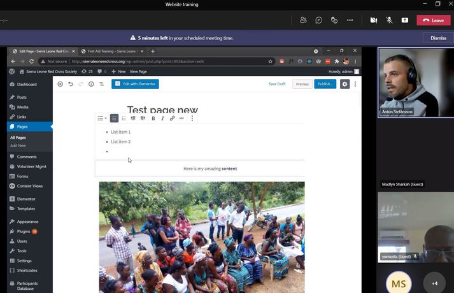Open admin bar comments bubble
The width and height of the screenshot is (454, 293).
[102, 71]
